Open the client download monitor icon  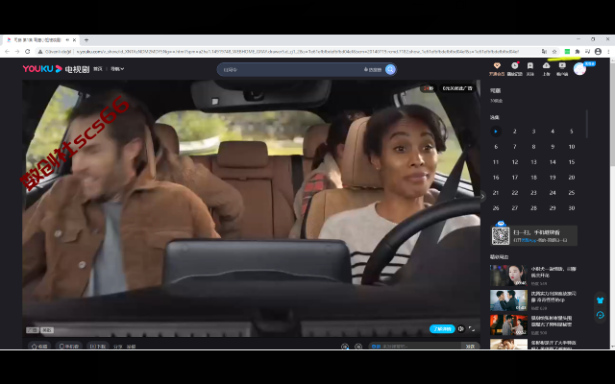pos(562,65)
